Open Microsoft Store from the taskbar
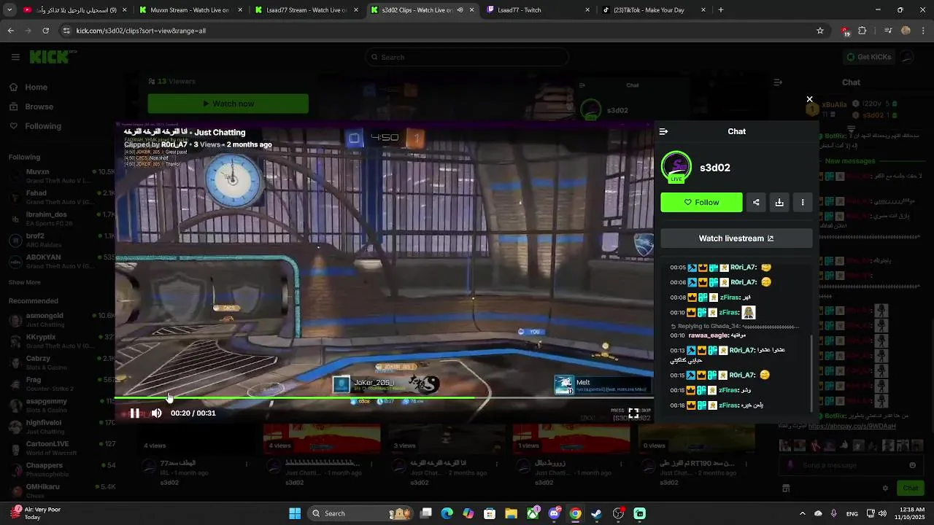This screenshot has height=525, width=934. pyautogui.click(x=490, y=513)
